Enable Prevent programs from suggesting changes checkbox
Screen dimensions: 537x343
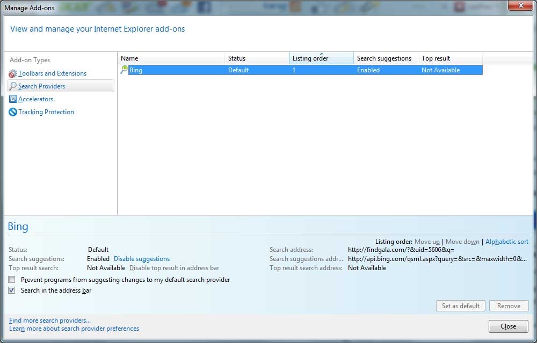(x=12, y=280)
